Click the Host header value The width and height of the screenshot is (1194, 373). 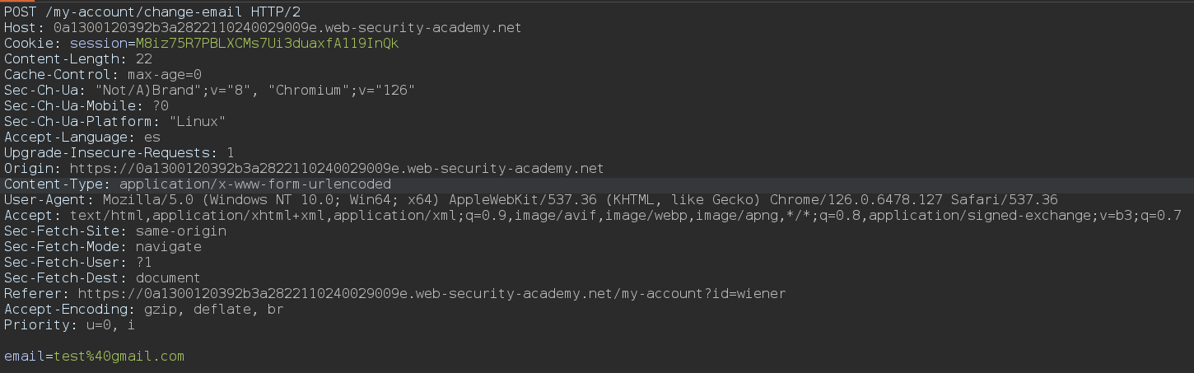tap(287, 28)
